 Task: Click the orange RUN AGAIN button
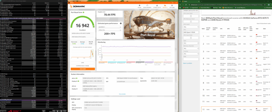tap(83, 69)
